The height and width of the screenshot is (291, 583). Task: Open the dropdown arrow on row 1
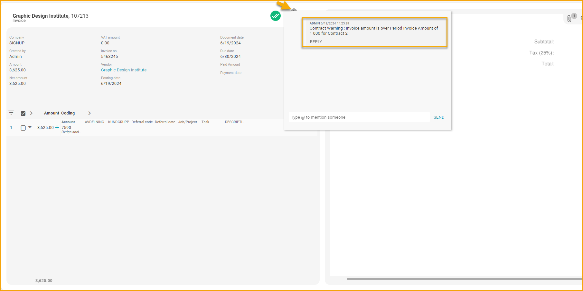pos(30,127)
